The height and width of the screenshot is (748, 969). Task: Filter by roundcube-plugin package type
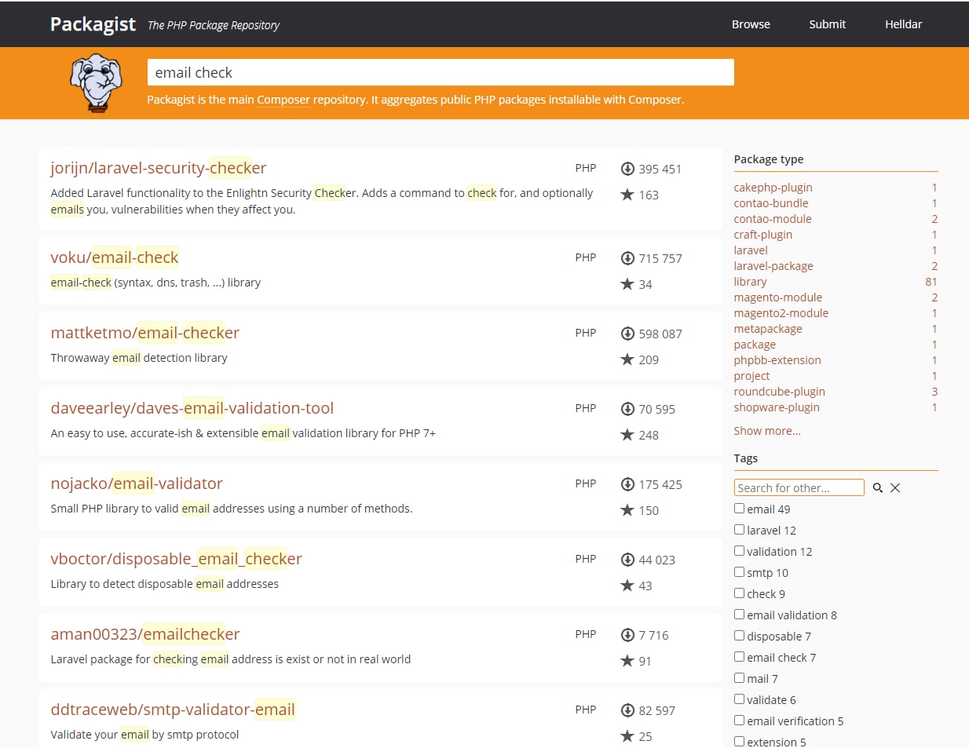[780, 392]
